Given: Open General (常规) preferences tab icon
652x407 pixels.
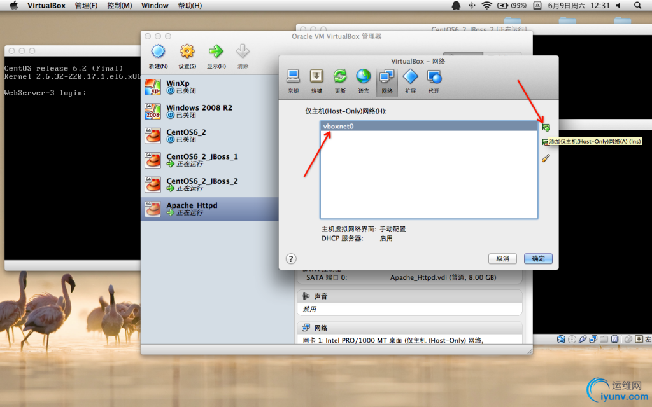Looking at the screenshot, I should [293, 77].
